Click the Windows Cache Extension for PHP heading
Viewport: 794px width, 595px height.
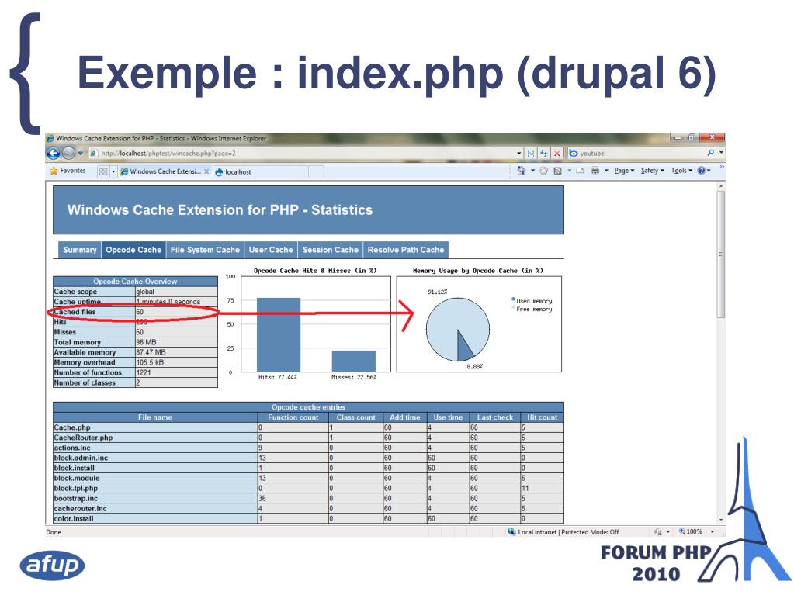click(220, 210)
